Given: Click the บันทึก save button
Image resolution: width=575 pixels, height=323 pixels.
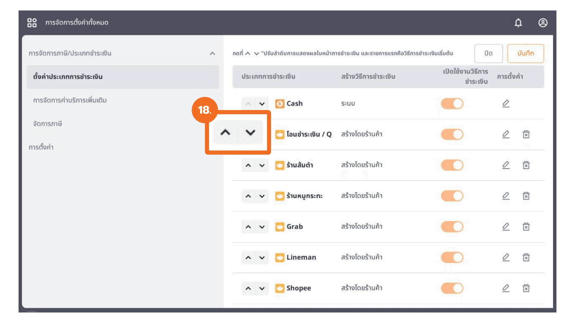Looking at the screenshot, I should 525,54.
